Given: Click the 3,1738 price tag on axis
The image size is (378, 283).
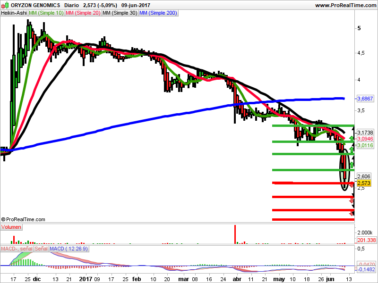Looking at the screenshot, I should coord(365,133).
